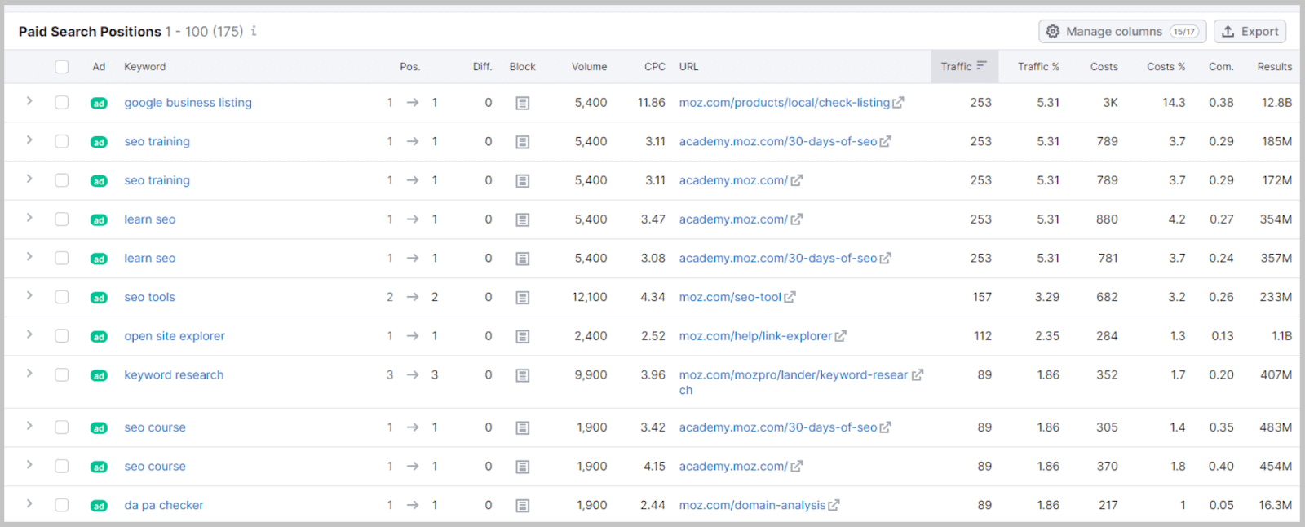Click the gear icon in Manage columns
This screenshot has width=1305, height=527.
1053,31
